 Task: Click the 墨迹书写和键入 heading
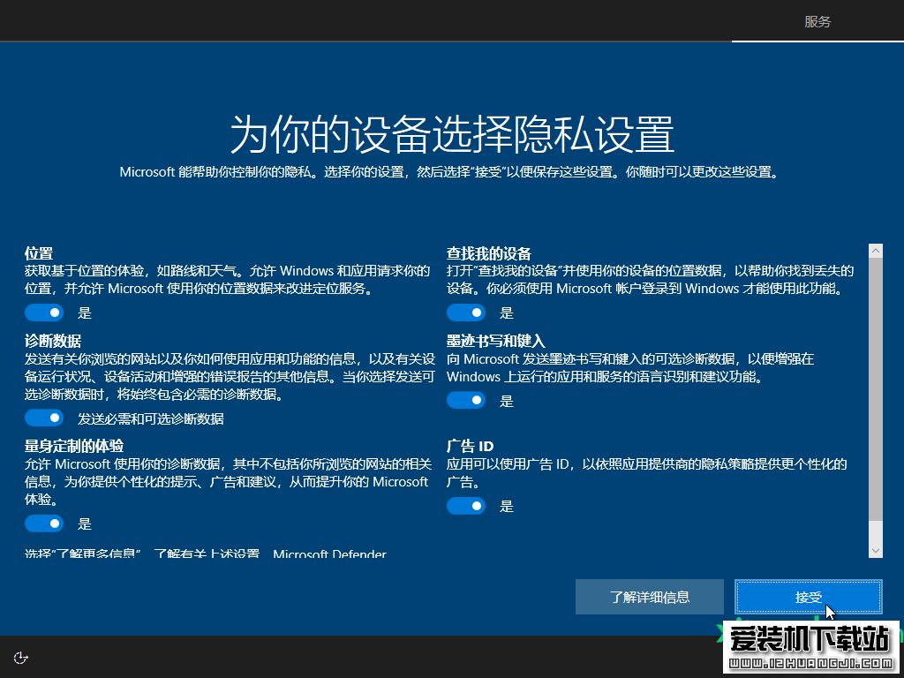[x=496, y=341]
